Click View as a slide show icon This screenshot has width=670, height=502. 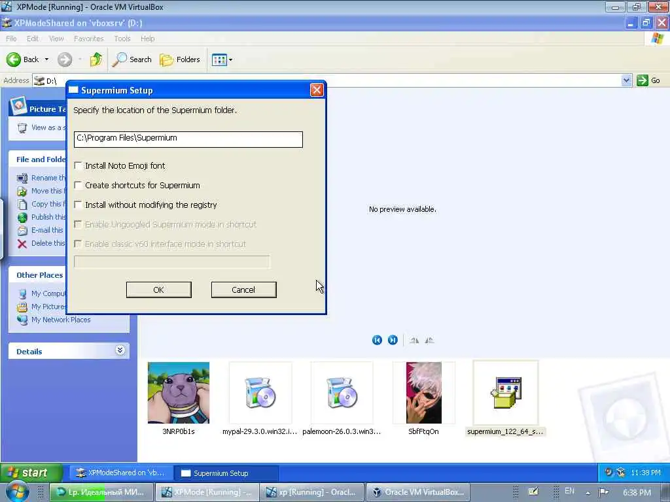[22, 127]
